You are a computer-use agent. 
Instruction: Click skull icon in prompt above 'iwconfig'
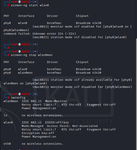click(19, 94)
